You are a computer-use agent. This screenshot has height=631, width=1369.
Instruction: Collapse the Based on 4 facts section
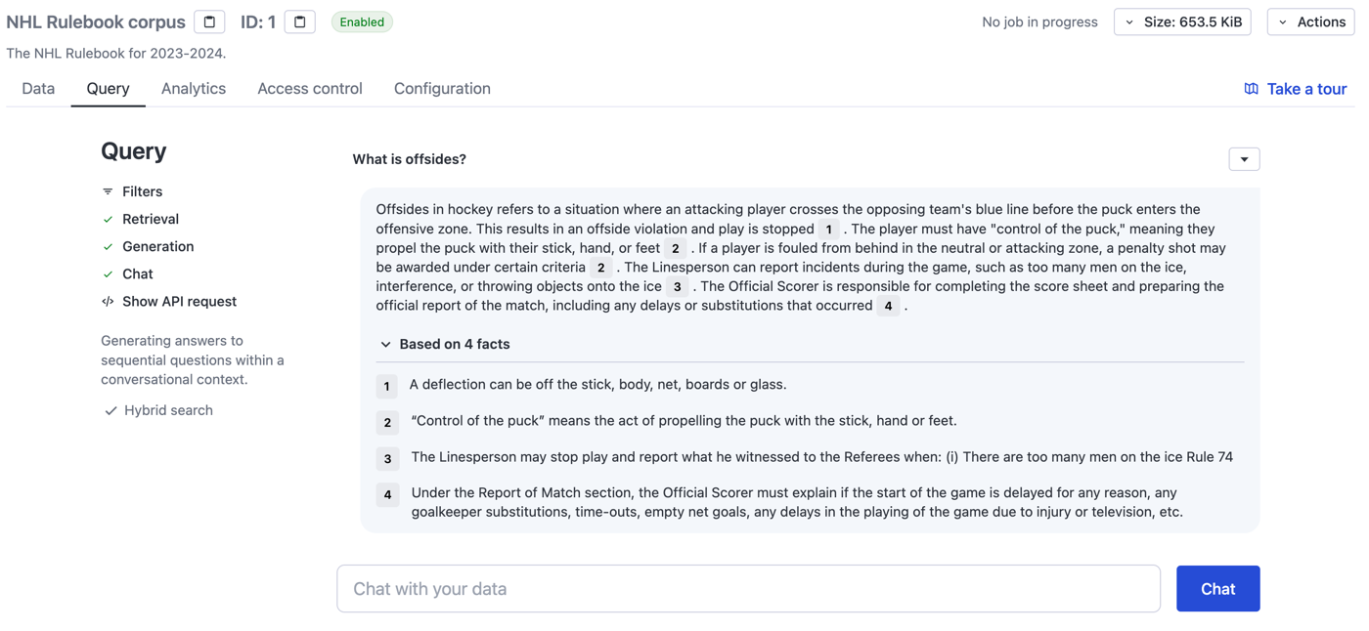coord(383,344)
